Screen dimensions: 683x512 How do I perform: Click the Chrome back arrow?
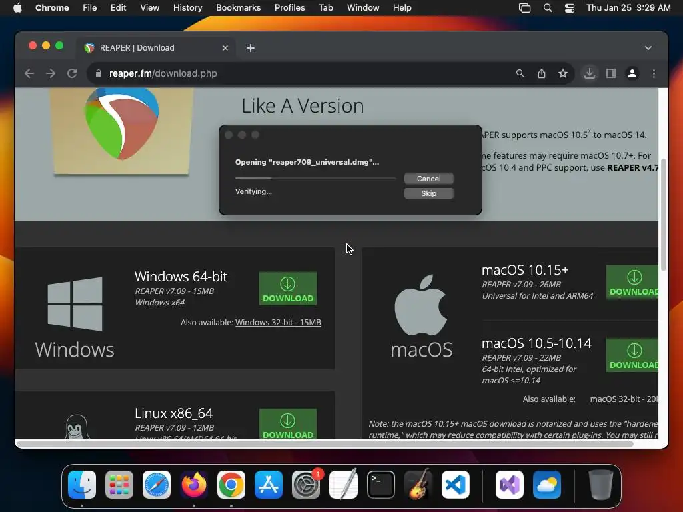(29, 73)
